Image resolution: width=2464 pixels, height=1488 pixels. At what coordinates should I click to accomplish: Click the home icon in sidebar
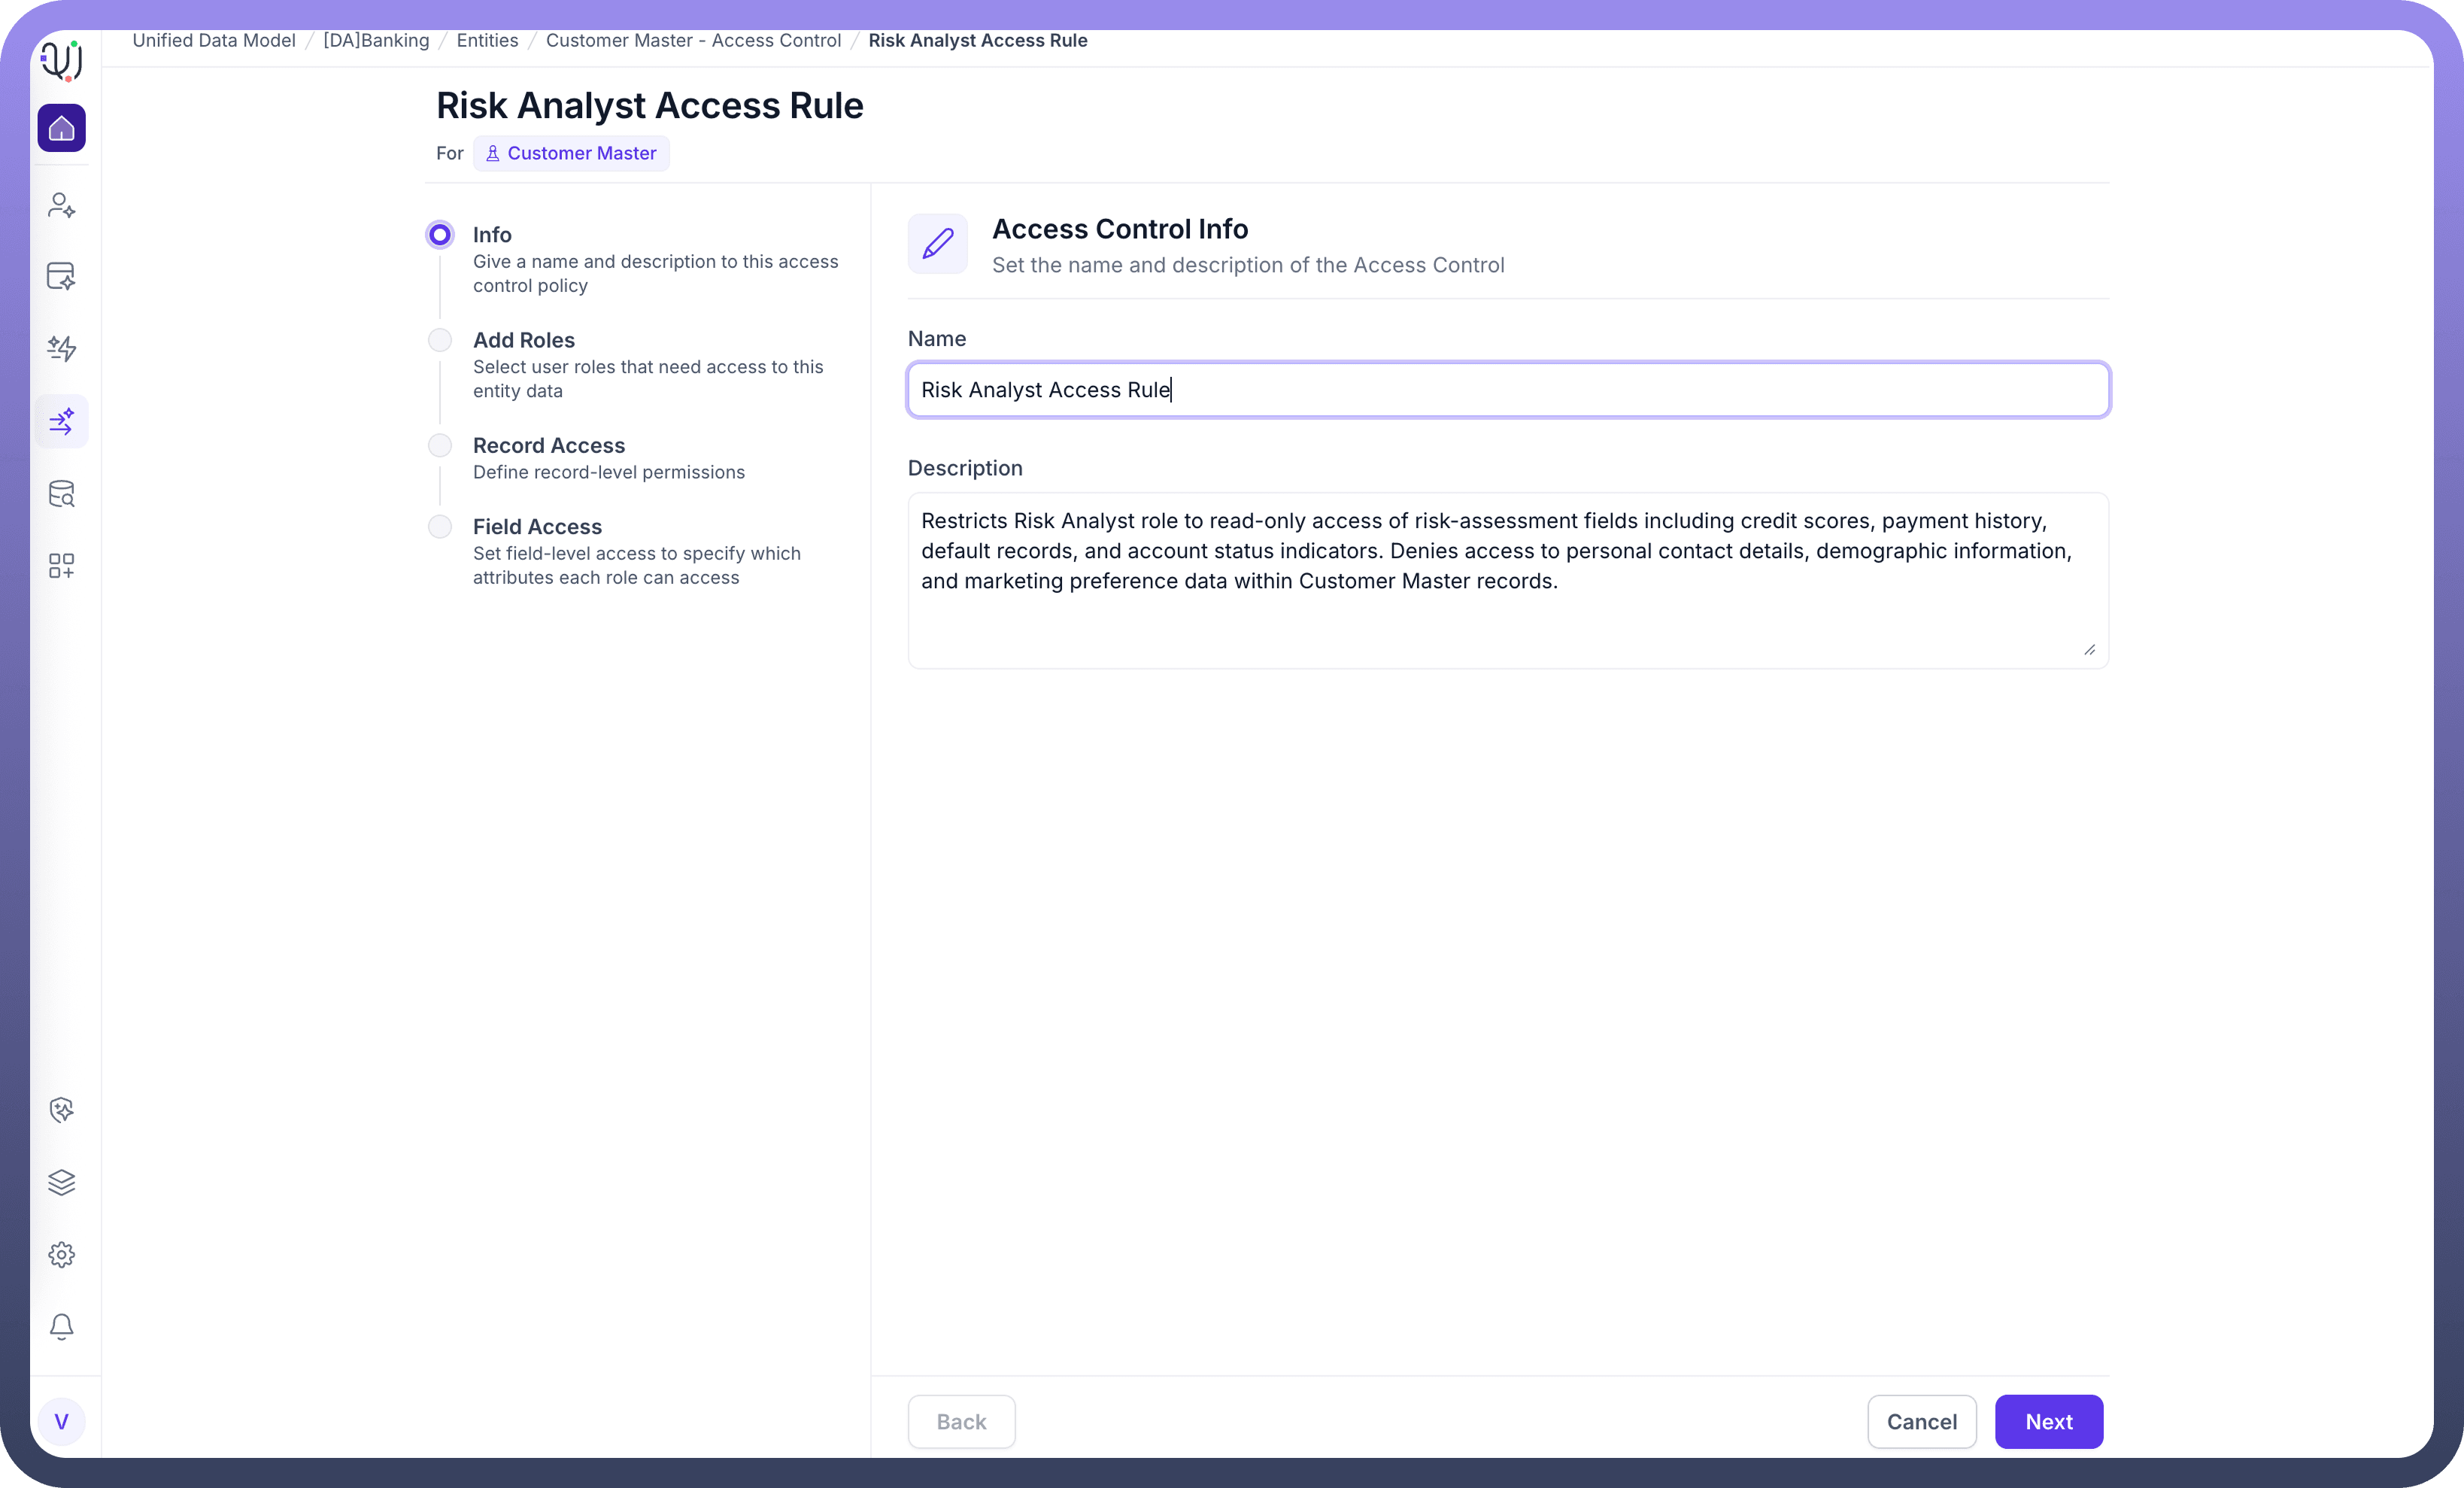pos(61,128)
